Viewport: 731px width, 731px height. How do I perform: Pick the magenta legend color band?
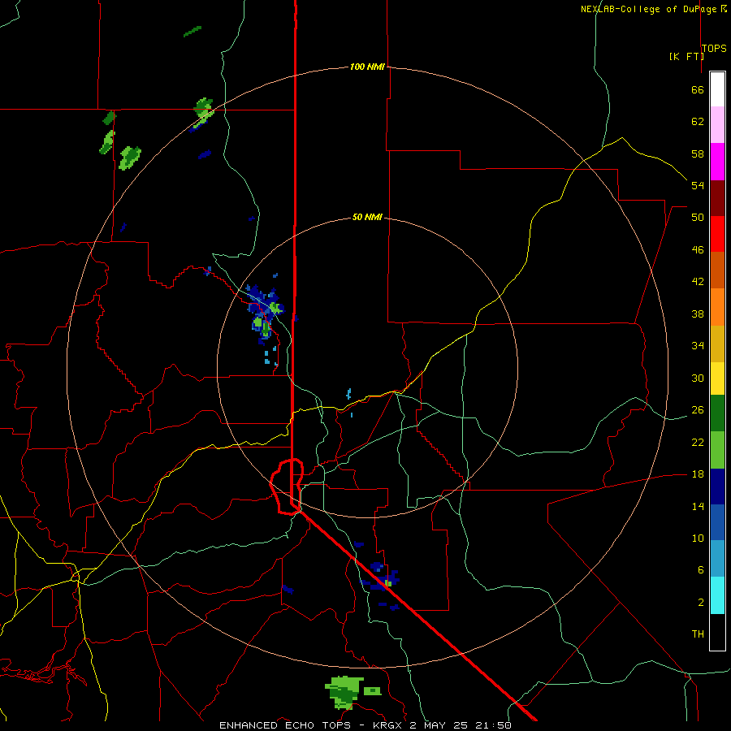[717, 162]
